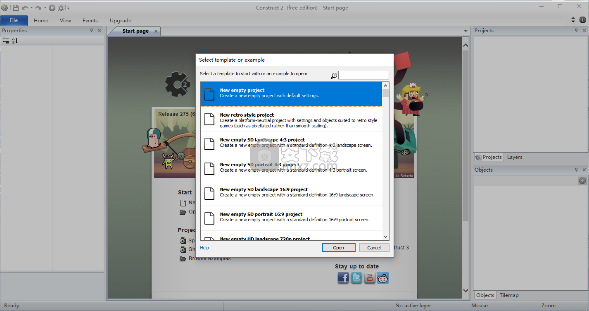Switch to the Layers bottom tab

point(515,157)
